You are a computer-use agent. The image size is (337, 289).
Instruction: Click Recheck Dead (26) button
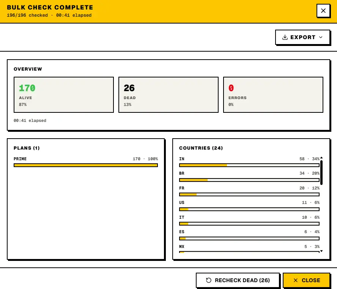pos(238,280)
